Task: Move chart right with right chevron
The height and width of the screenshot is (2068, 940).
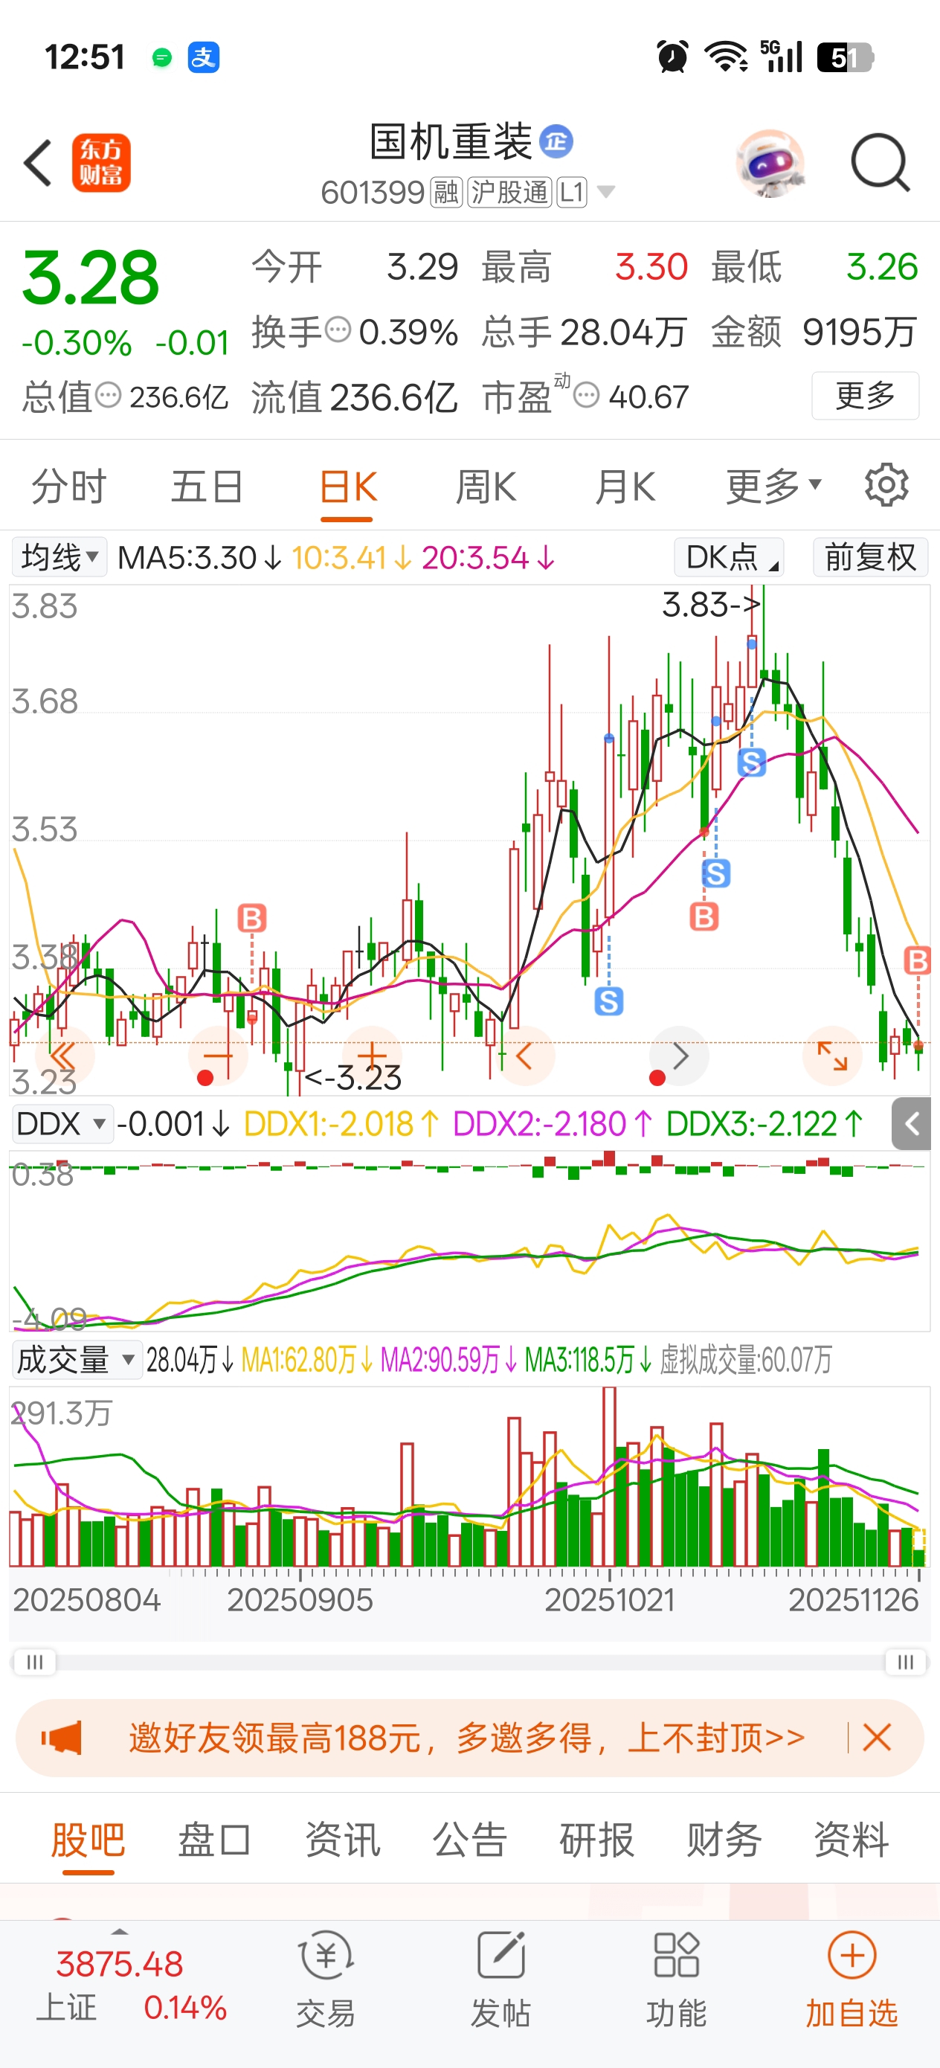Action: point(679,1056)
